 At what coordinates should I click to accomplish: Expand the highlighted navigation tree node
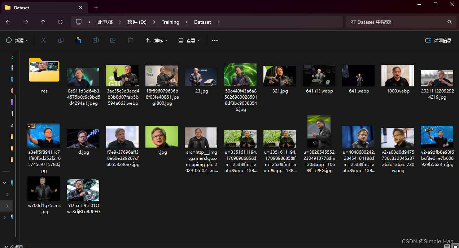point(8,206)
